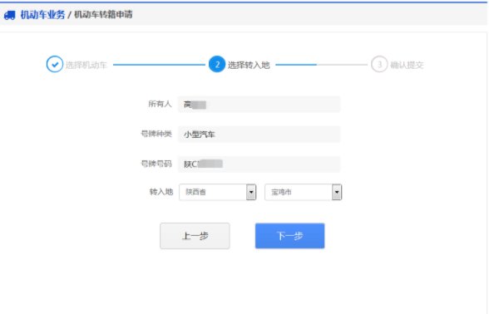Click the progress line between steps 2 and 3

(x=322, y=65)
